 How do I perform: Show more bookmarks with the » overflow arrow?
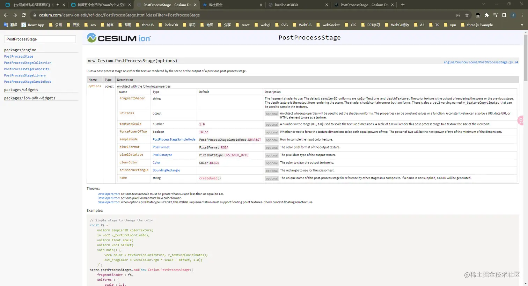[x=522, y=25]
